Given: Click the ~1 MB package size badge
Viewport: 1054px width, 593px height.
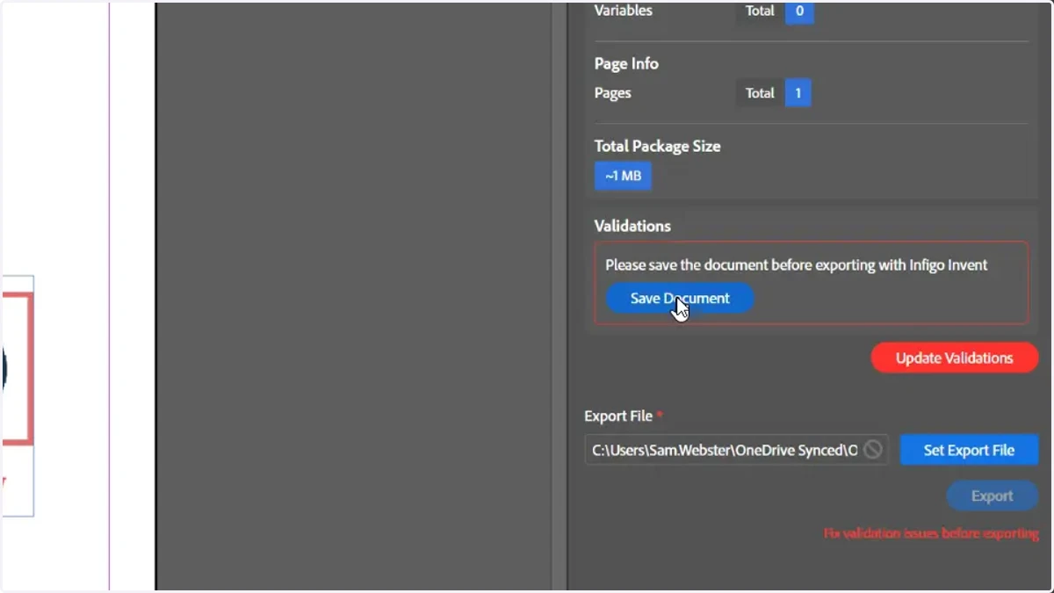Looking at the screenshot, I should point(623,176).
